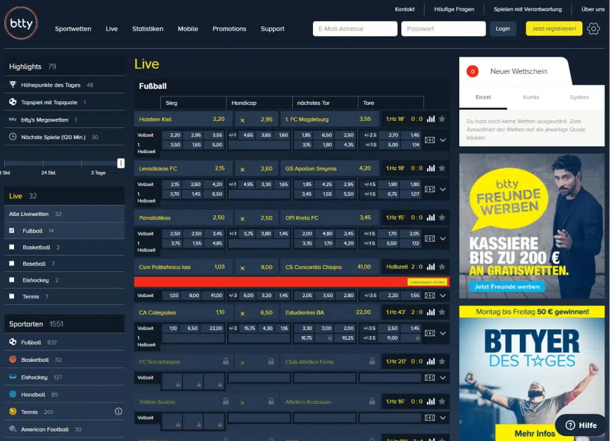
Task: Favorite the Tristan Suarez match star
Action: click(442, 402)
